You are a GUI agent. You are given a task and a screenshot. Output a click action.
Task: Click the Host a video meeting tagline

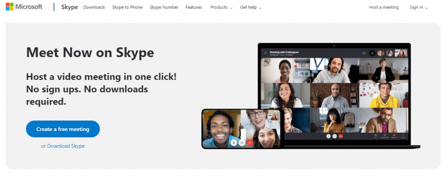101,89
